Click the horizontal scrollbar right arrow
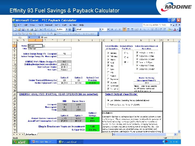The height and width of the screenshot is (146, 195). tap(175, 134)
